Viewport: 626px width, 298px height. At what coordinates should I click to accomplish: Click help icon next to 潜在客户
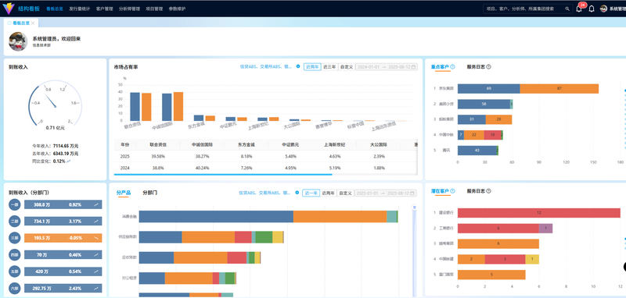453,191
